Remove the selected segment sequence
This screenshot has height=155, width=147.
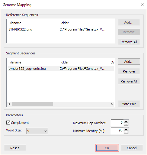tap(129, 71)
